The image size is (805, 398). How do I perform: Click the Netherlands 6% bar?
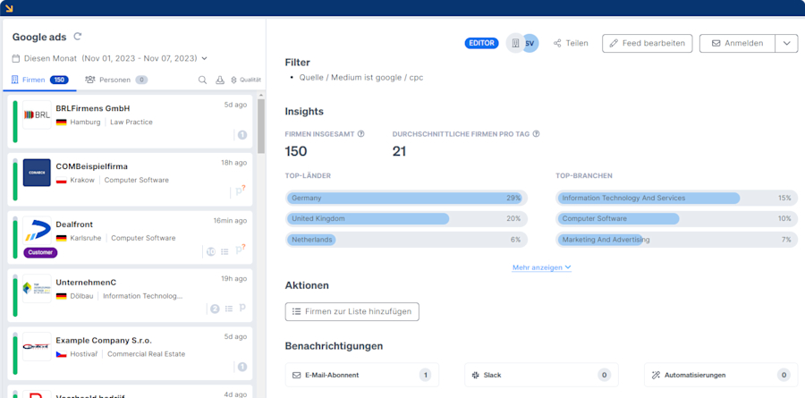pos(406,240)
